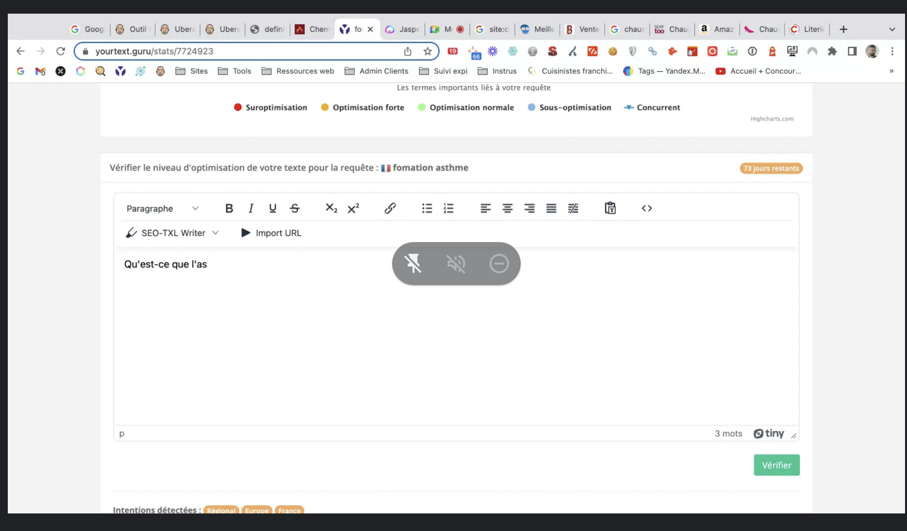
Task: Reload the yourtext.guru page
Action: 60,51
